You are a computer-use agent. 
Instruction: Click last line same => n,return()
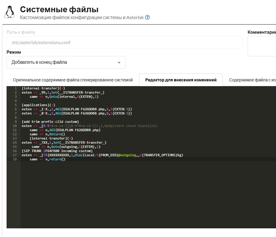point(47,159)
